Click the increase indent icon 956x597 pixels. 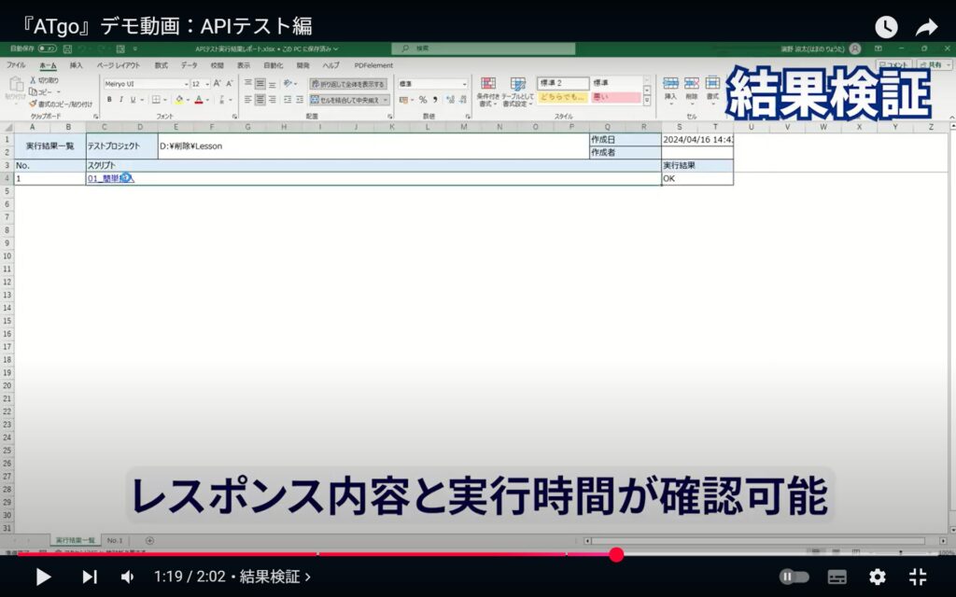click(300, 99)
